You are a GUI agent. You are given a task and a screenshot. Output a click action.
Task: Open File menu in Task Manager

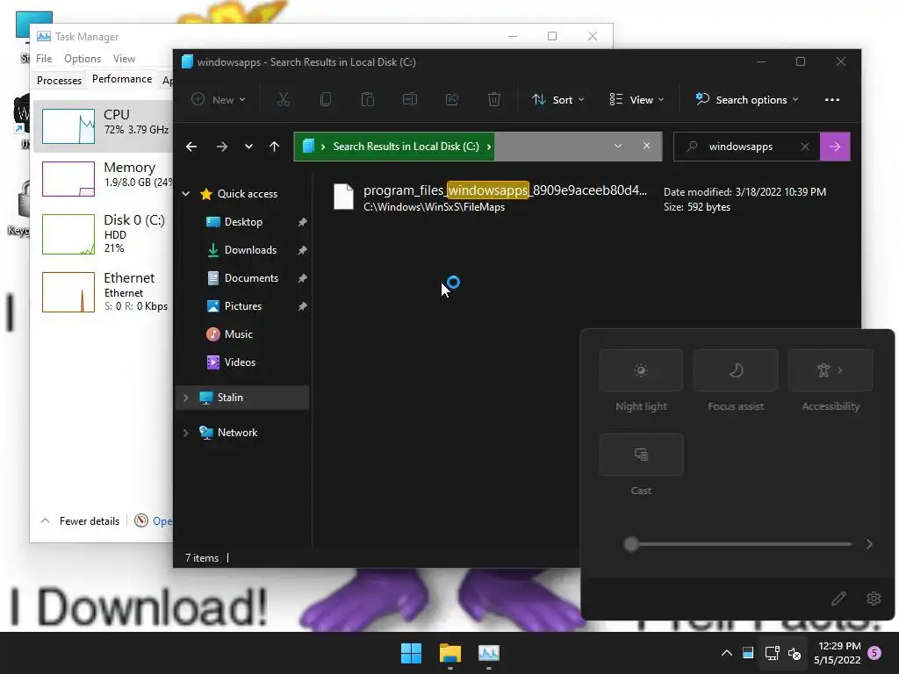pos(44,59)
